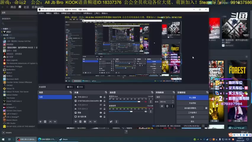
Task: Open the 文件(F) menu in OBS
Action: pos(41,13)
